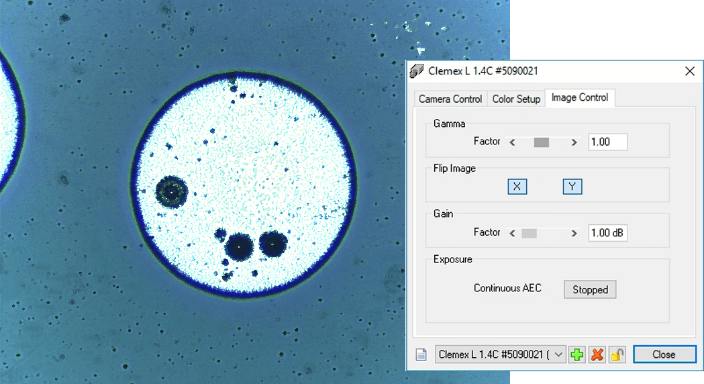Click the large circular droplet in microscope image
Viewport: 704px width, 384px height.
244,184
